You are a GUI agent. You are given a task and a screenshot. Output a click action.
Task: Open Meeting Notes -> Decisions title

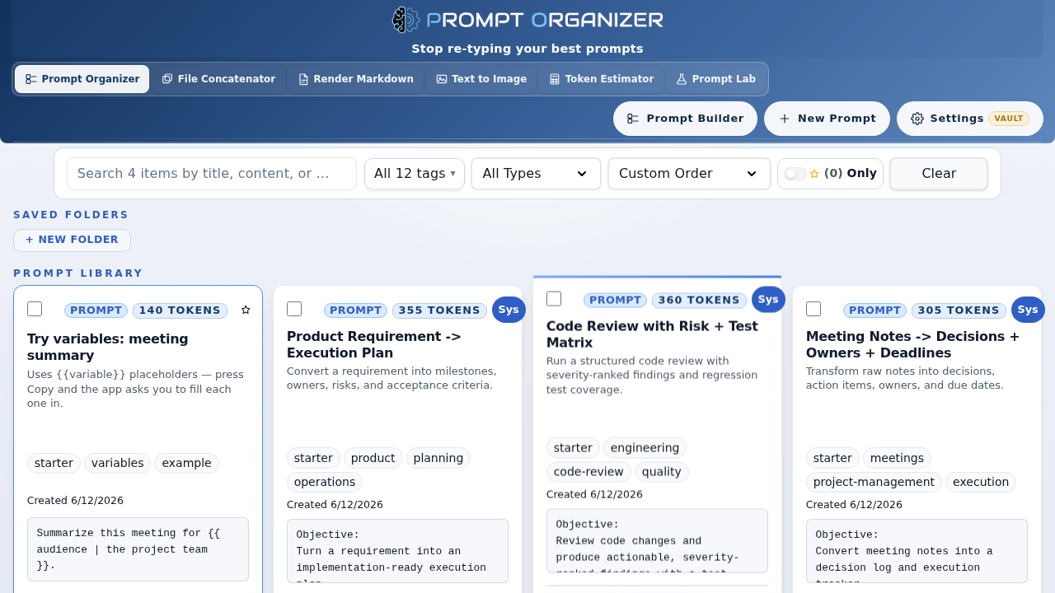912,344
